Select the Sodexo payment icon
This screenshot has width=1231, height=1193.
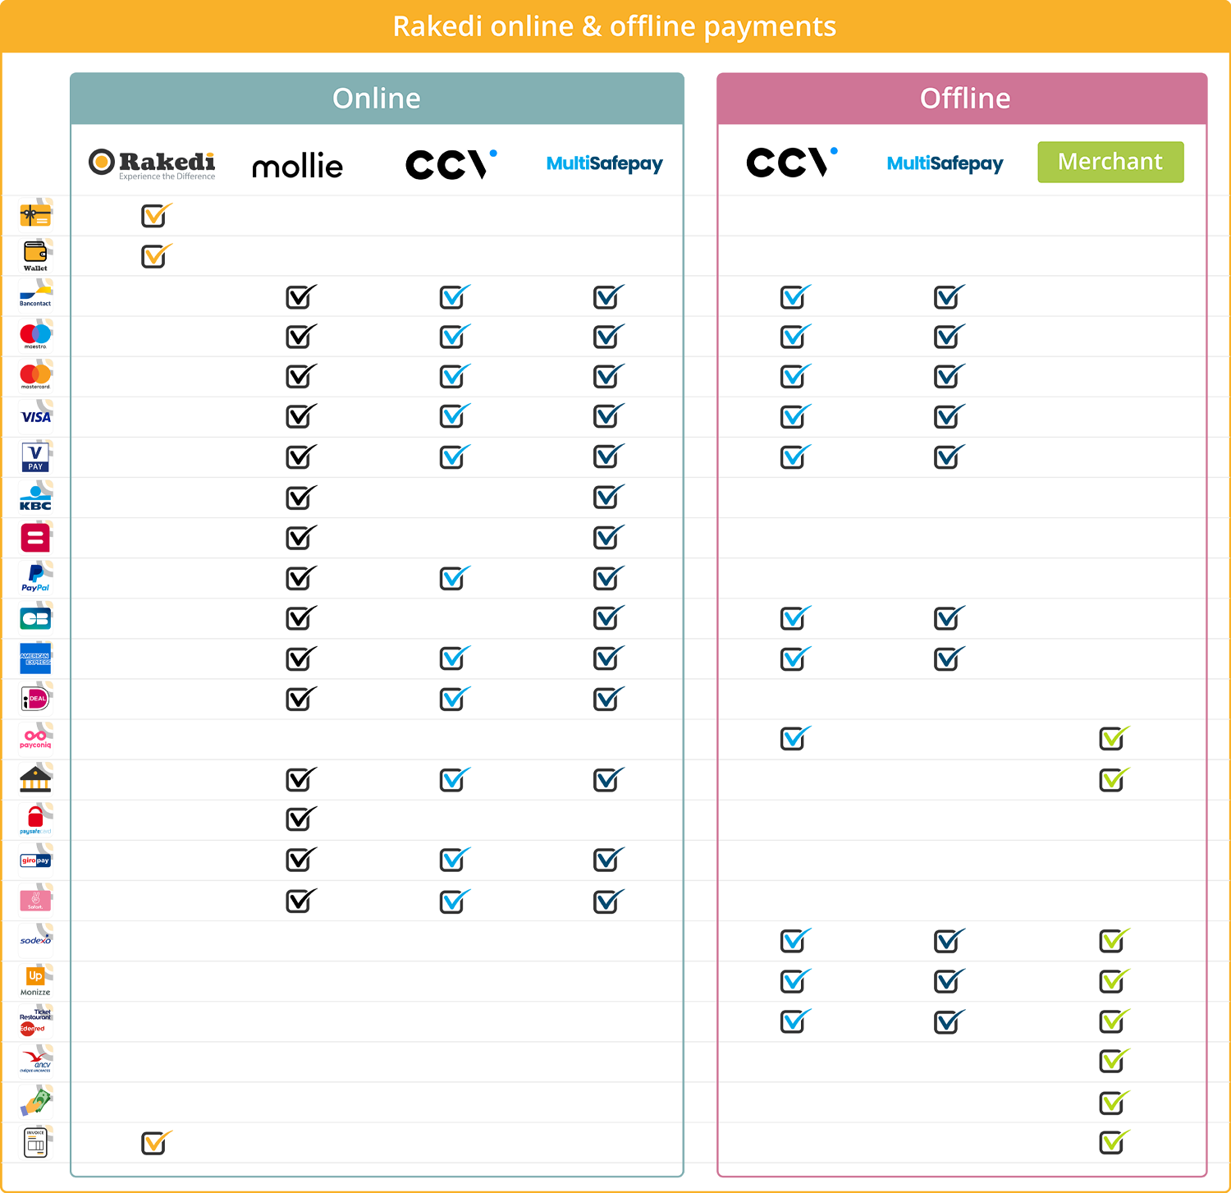point(35,939)
